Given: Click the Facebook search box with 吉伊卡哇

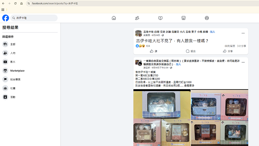Looking at the screenshot, I should 34,18.
